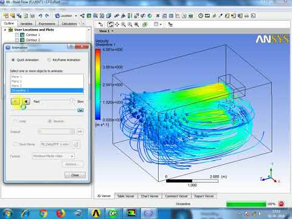Open Firefox from the taskbar

[61, 214]
